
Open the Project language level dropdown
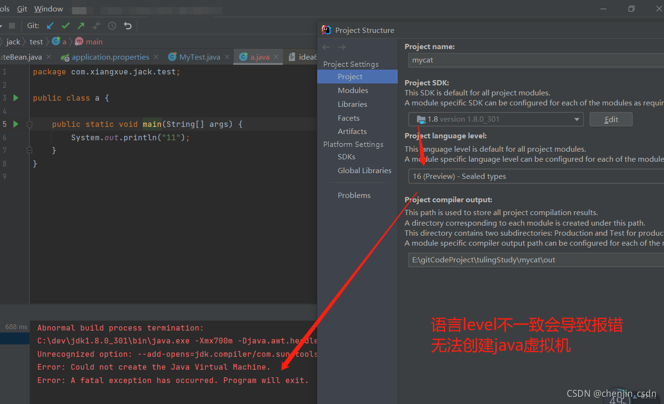pyautogui.click(x=536, y=176)
